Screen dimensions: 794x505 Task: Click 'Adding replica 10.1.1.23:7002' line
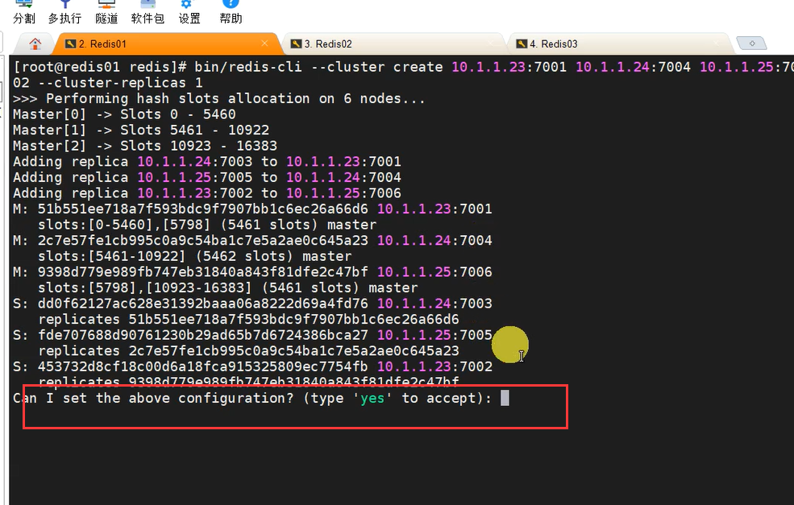coord(206,193)
